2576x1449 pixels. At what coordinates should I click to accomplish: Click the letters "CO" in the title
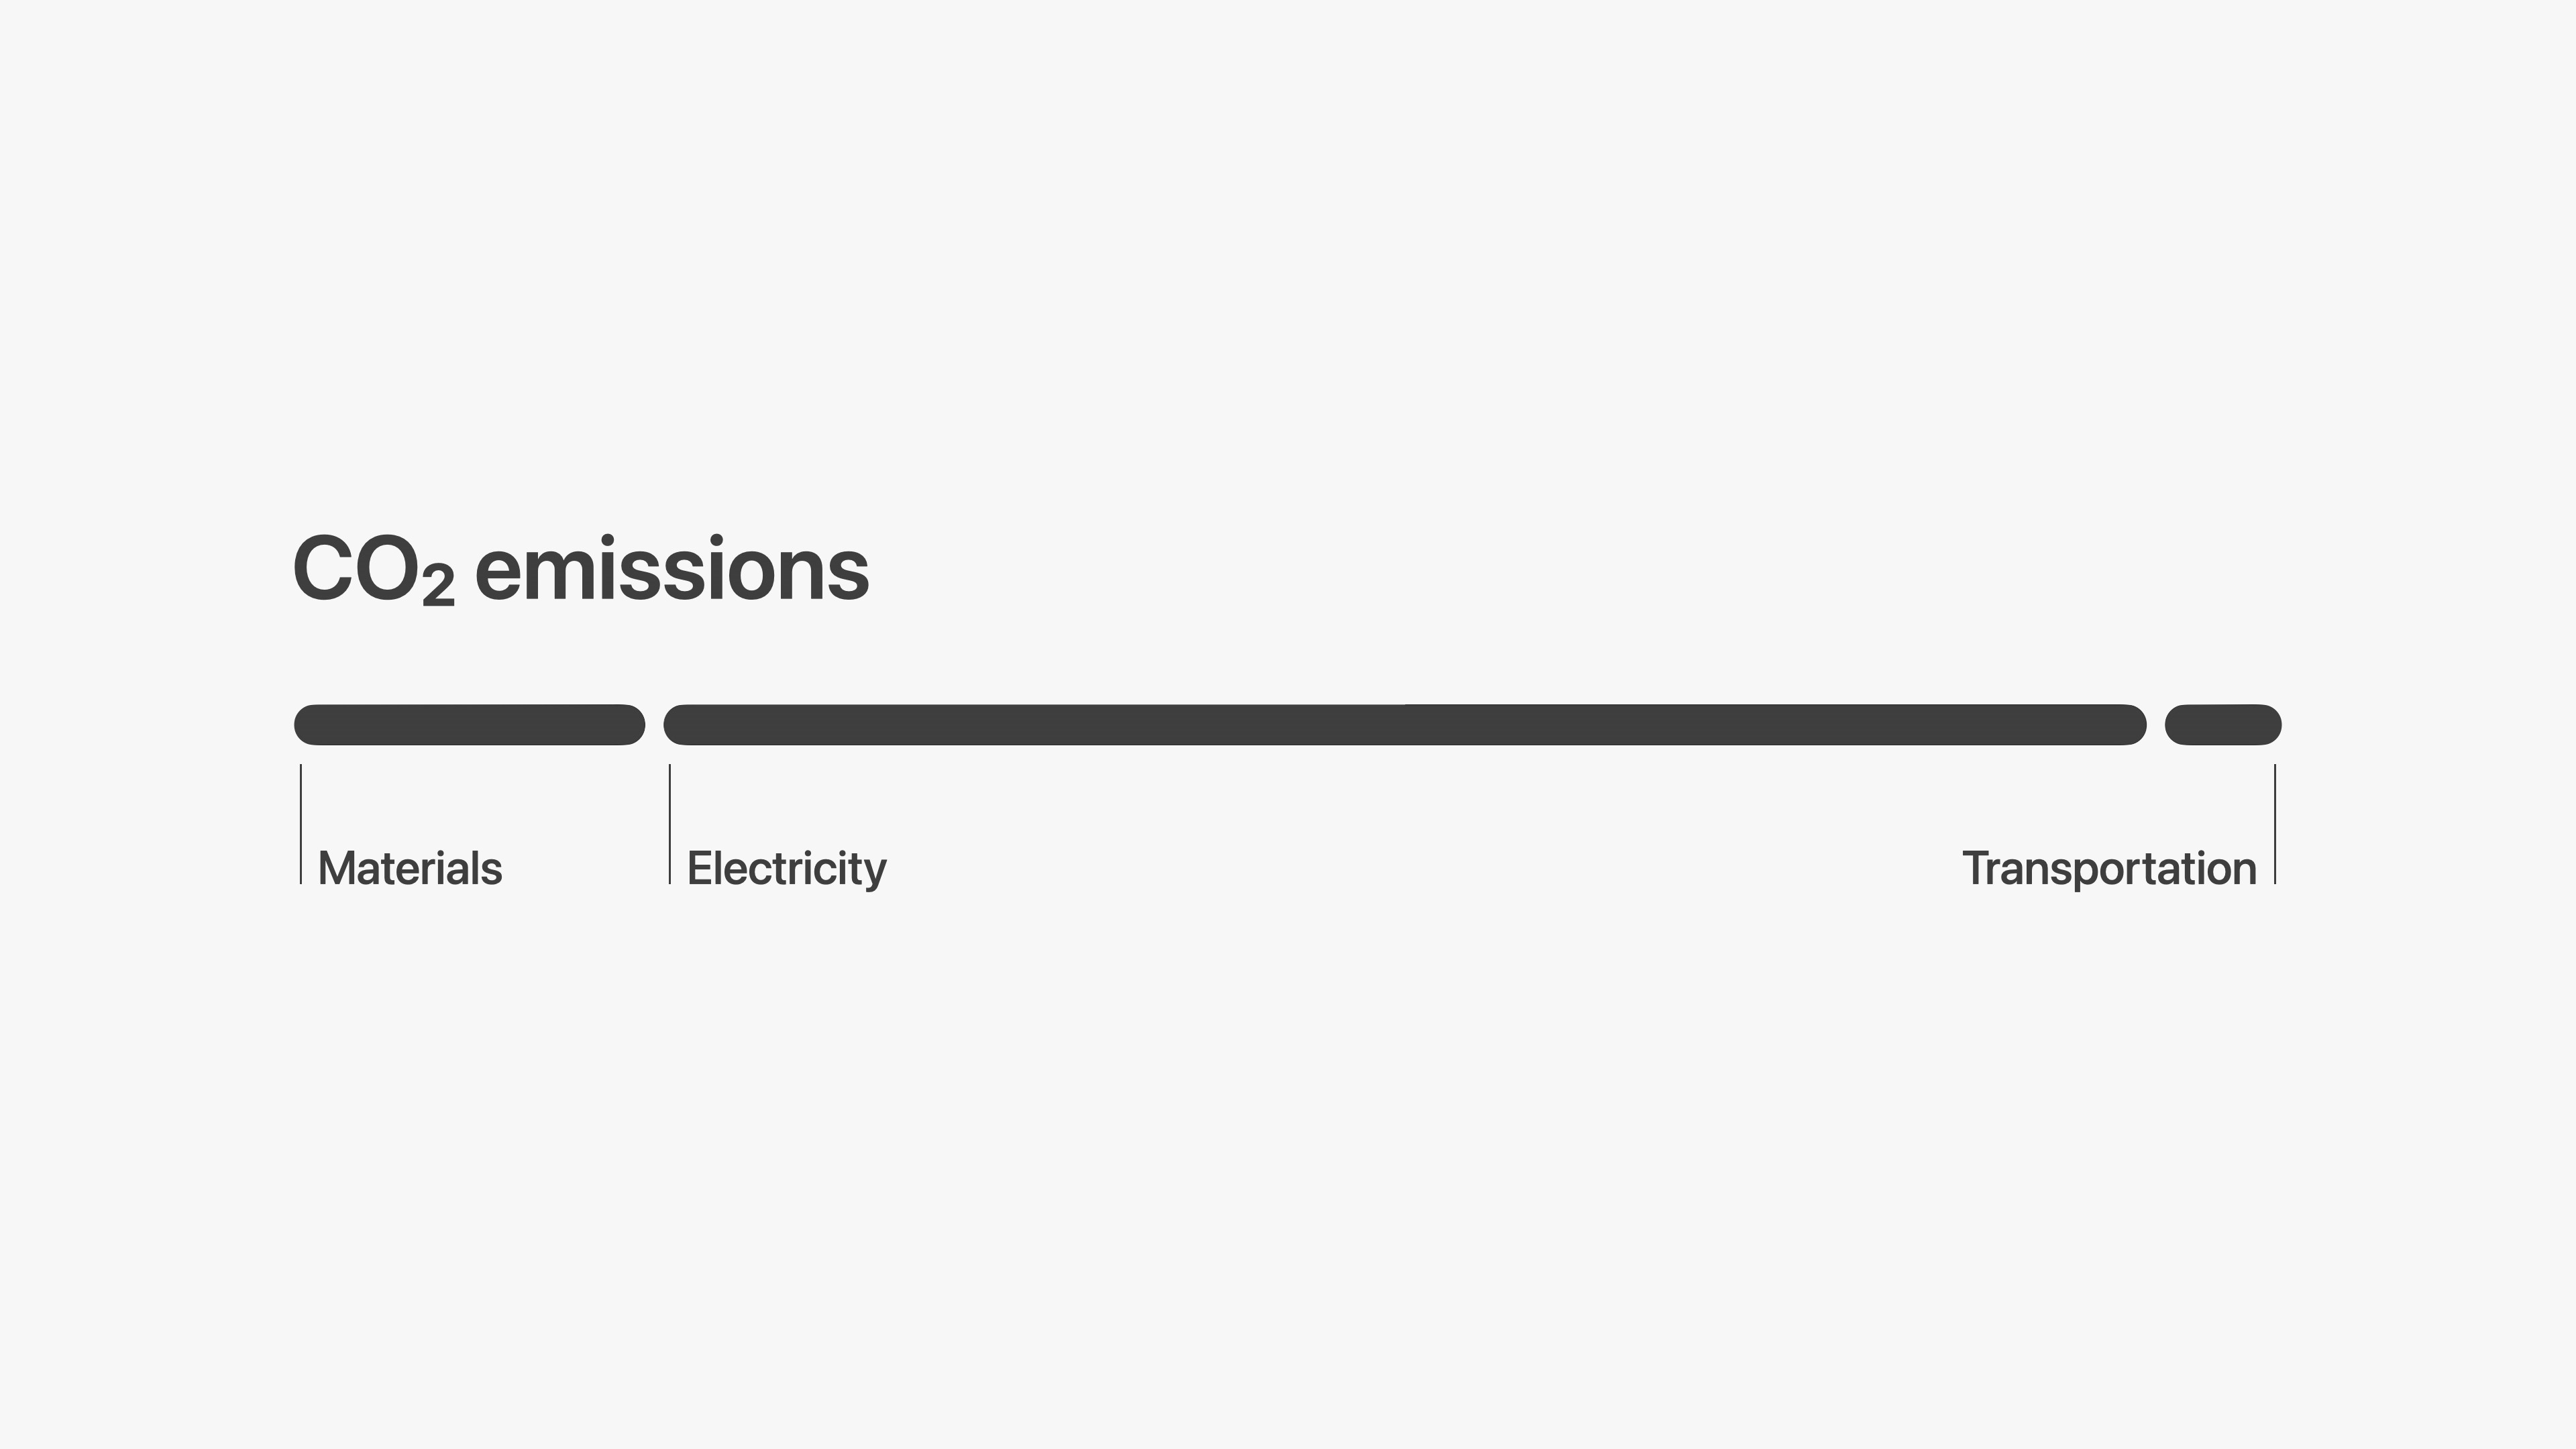354,570
